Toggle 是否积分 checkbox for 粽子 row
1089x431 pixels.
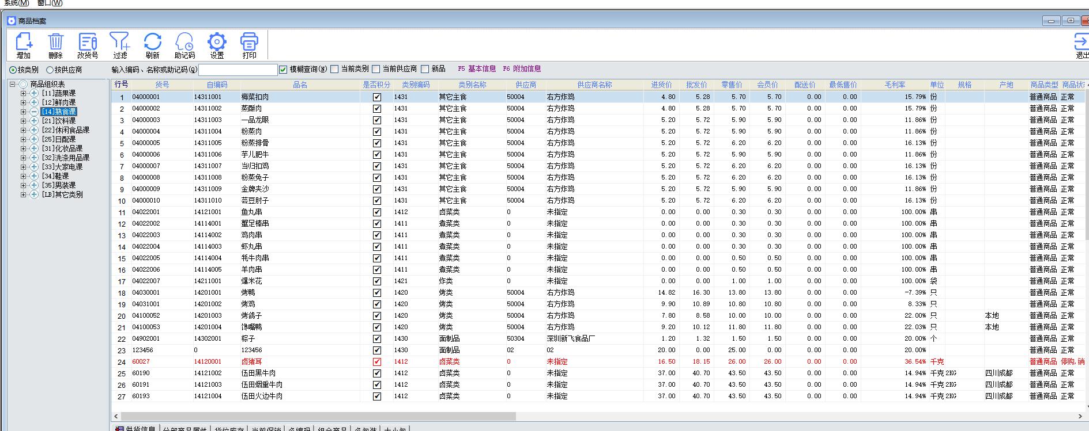tap(377, 339)
